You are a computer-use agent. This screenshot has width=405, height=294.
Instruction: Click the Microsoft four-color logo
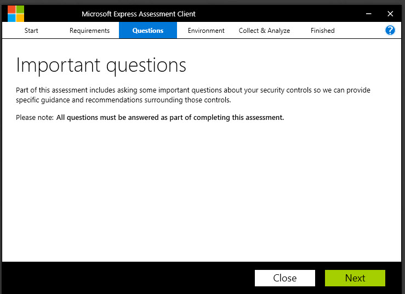[x=16, y=14]
